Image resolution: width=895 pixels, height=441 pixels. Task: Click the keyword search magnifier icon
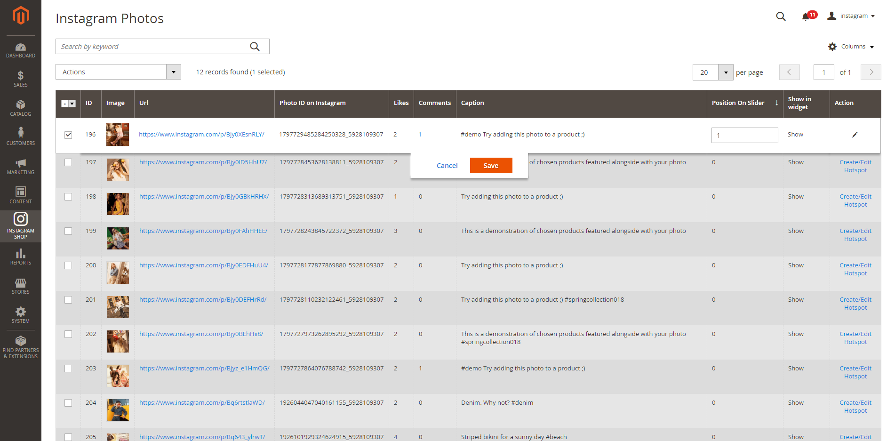(x=255, y=47)
